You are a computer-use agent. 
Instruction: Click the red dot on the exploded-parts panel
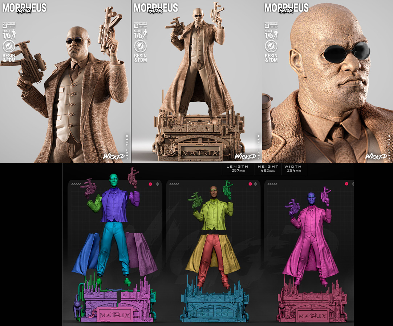point(150,184)
